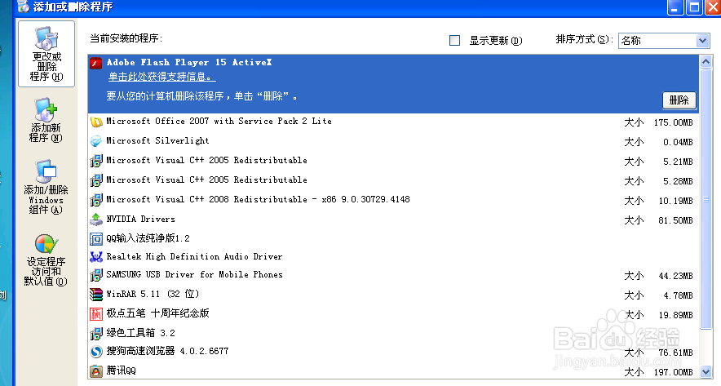This screenshot has height=386, width=721.
Task: Click 绿色工具箱 3.2 icon
Action: pos(96,333)
